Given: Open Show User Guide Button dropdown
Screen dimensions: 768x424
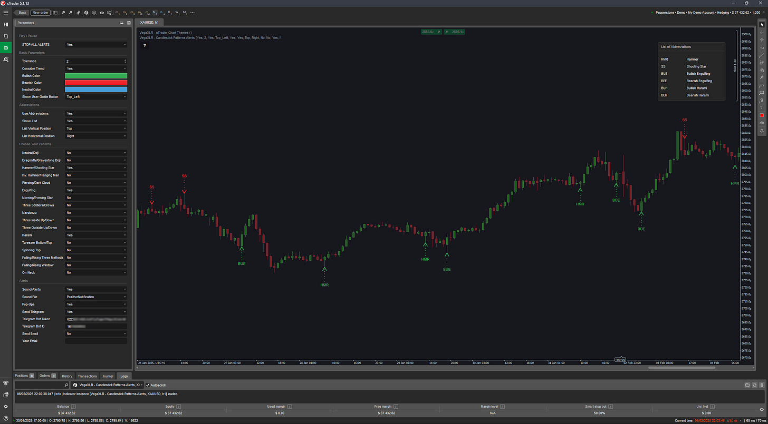Looking at the screenshot, I should click(x=96, y=97).
